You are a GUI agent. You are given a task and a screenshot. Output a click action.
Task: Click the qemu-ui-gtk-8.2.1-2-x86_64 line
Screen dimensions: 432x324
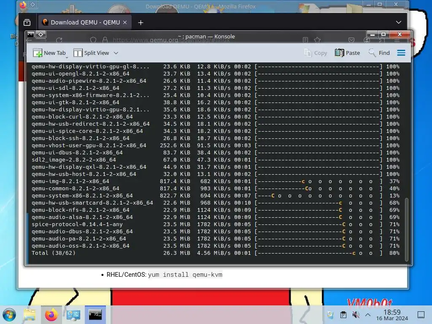coord(216,103)
